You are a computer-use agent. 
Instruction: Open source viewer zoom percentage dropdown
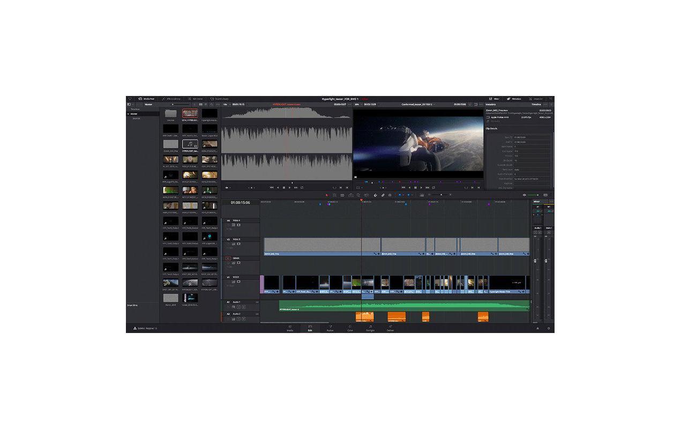tap(226, 104)
